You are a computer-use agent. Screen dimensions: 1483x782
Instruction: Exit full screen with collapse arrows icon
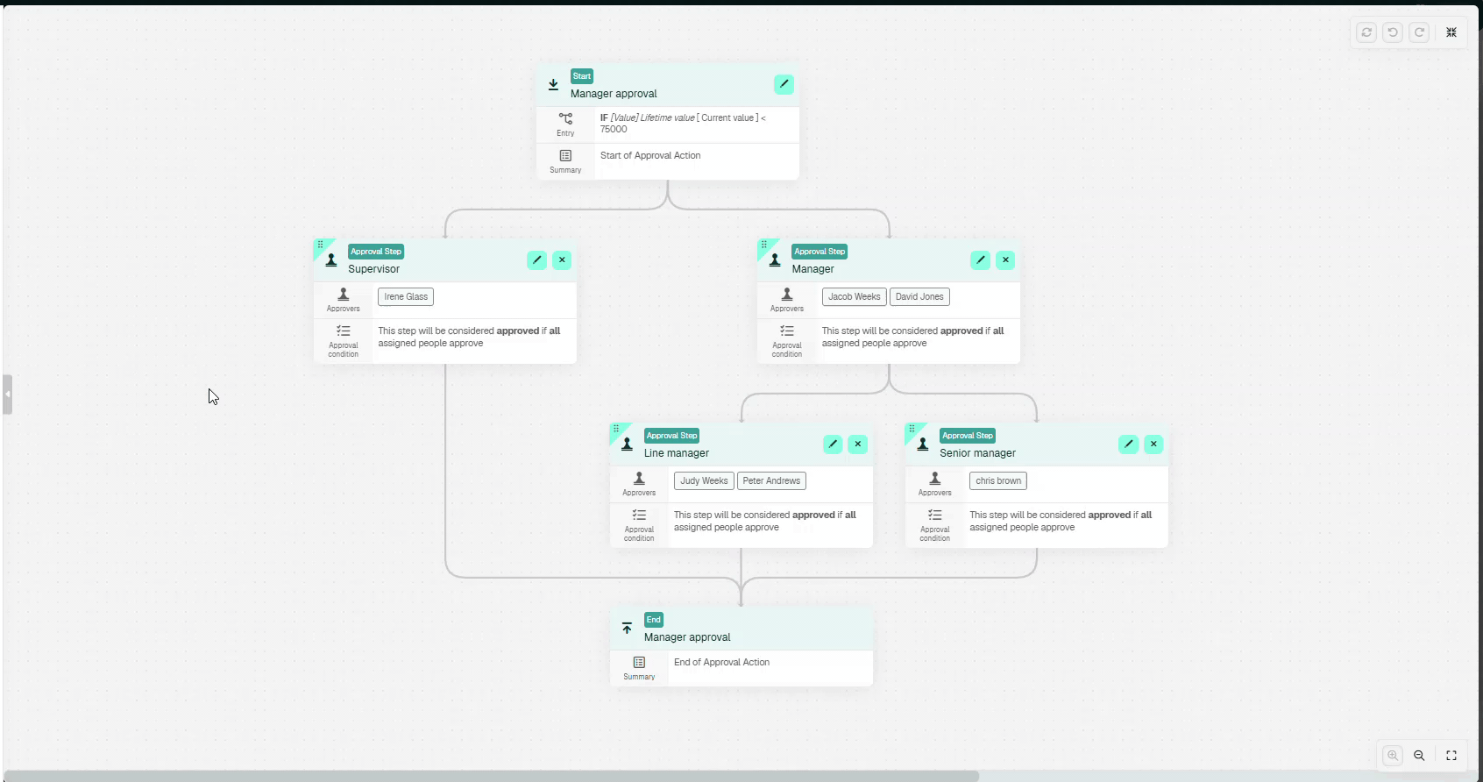pos(1451,32)
